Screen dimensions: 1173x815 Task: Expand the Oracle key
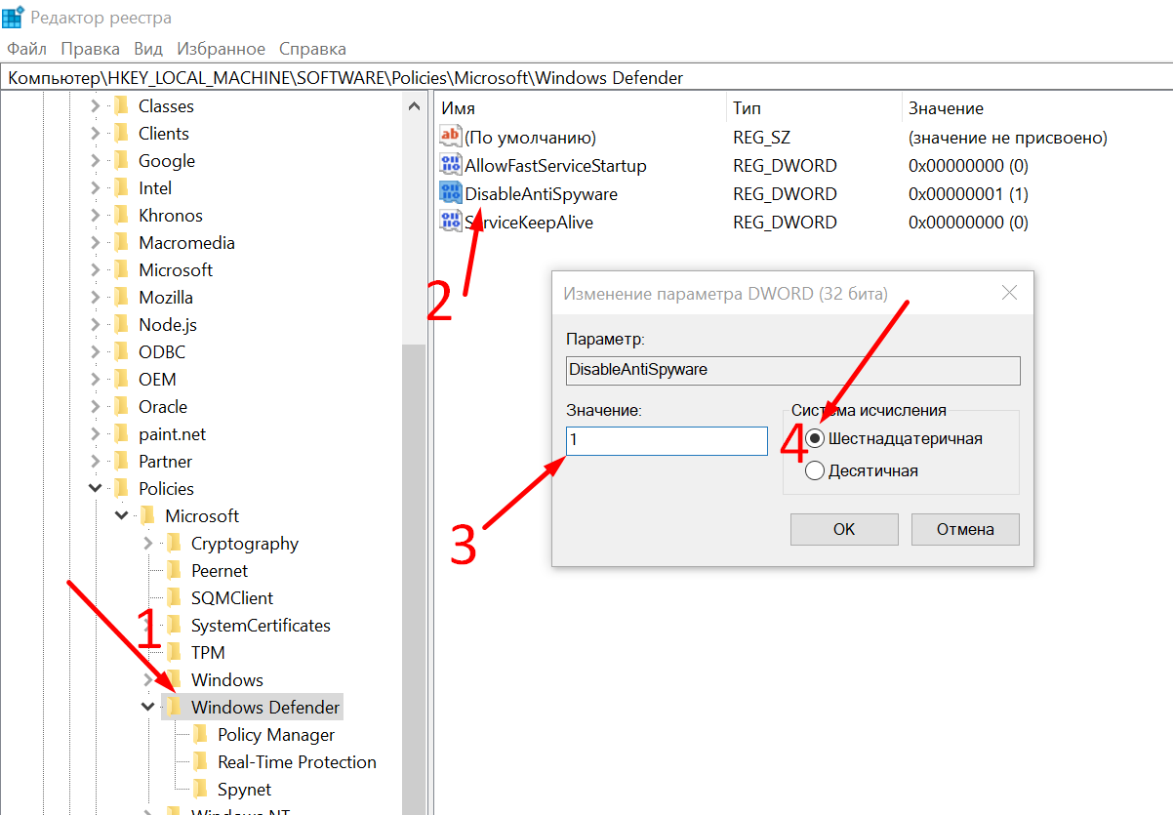95,407
